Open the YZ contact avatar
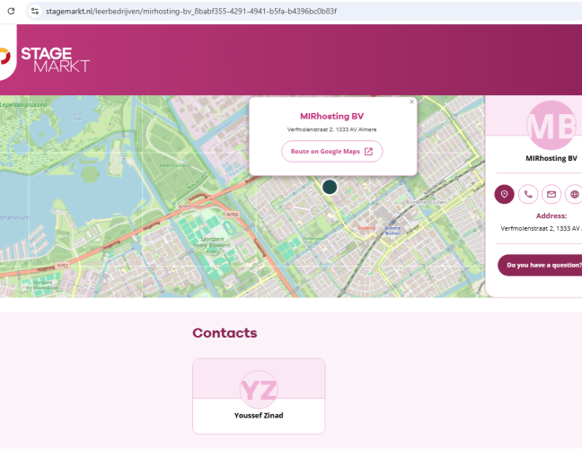 tap(259, 389)
